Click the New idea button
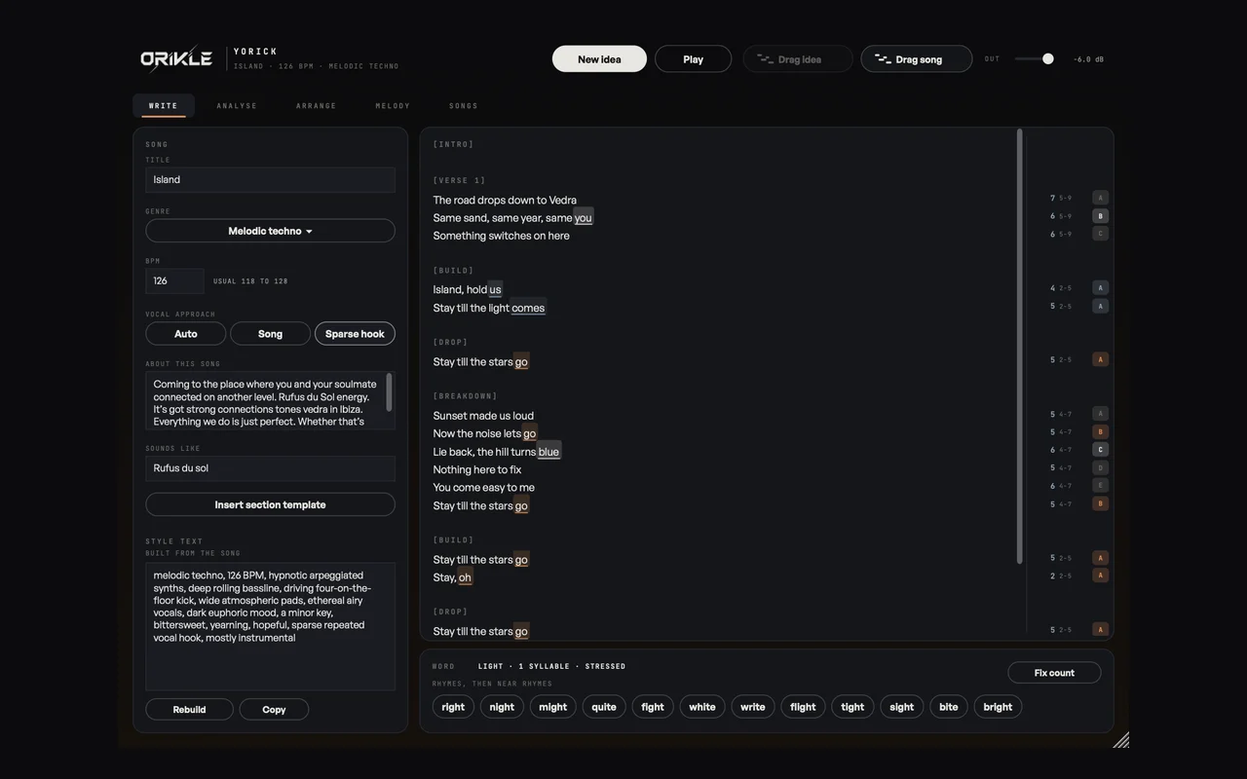This screenshot has height=779, width=1247. (x=599, y=59)
